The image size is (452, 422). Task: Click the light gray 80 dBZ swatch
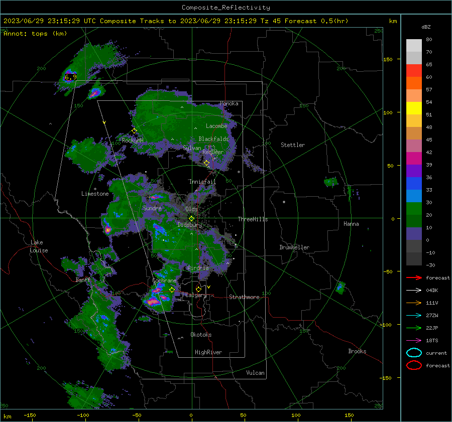click(x=414, y=45)
